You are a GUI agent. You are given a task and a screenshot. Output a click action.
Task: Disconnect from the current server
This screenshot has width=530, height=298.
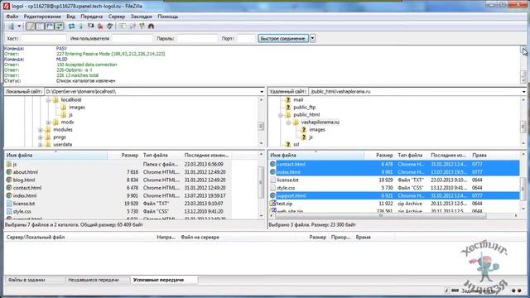[x=100, y=26]
